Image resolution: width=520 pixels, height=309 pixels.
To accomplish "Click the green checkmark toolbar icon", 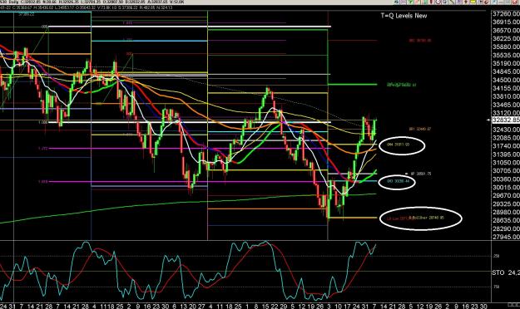I will pyautogui.click(x=410, y=2).
